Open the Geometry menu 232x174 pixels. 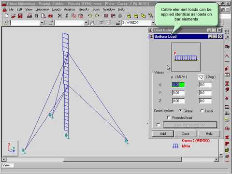coord(42,9)
